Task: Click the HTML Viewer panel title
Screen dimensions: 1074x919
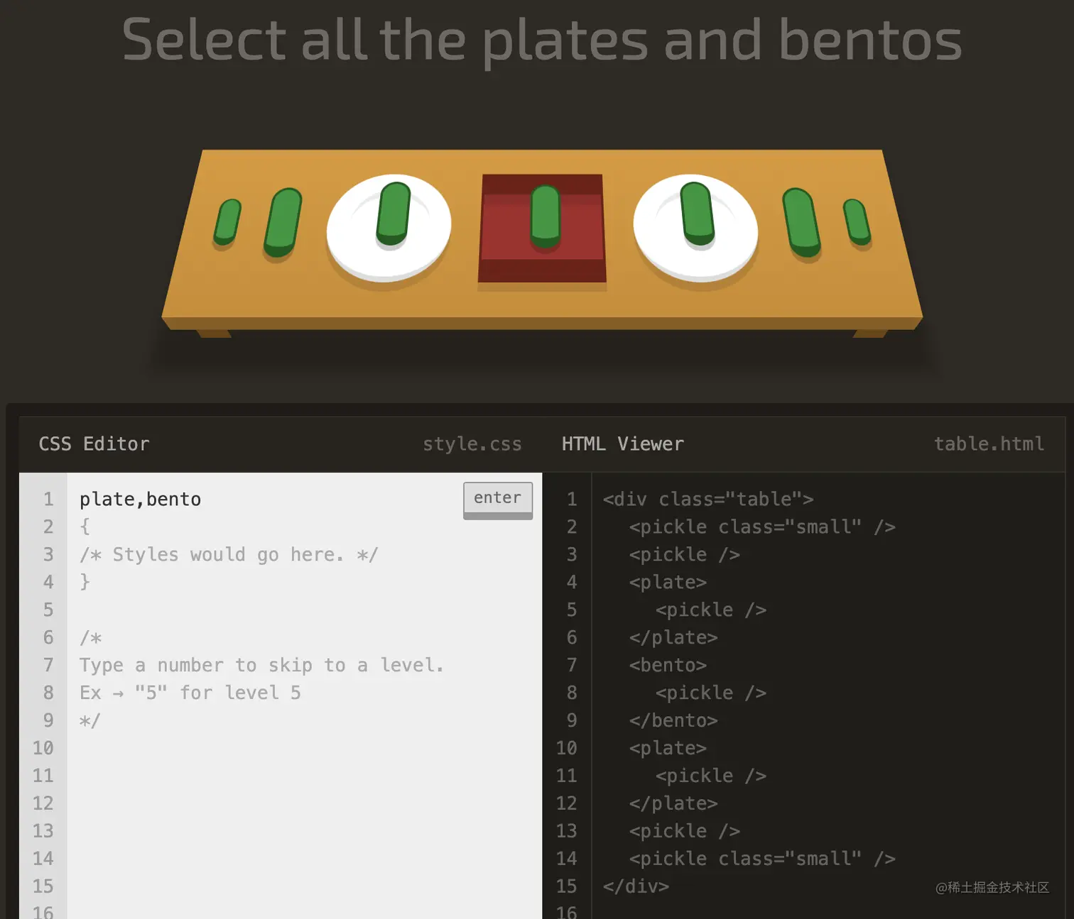Action: tap(623, 444)
